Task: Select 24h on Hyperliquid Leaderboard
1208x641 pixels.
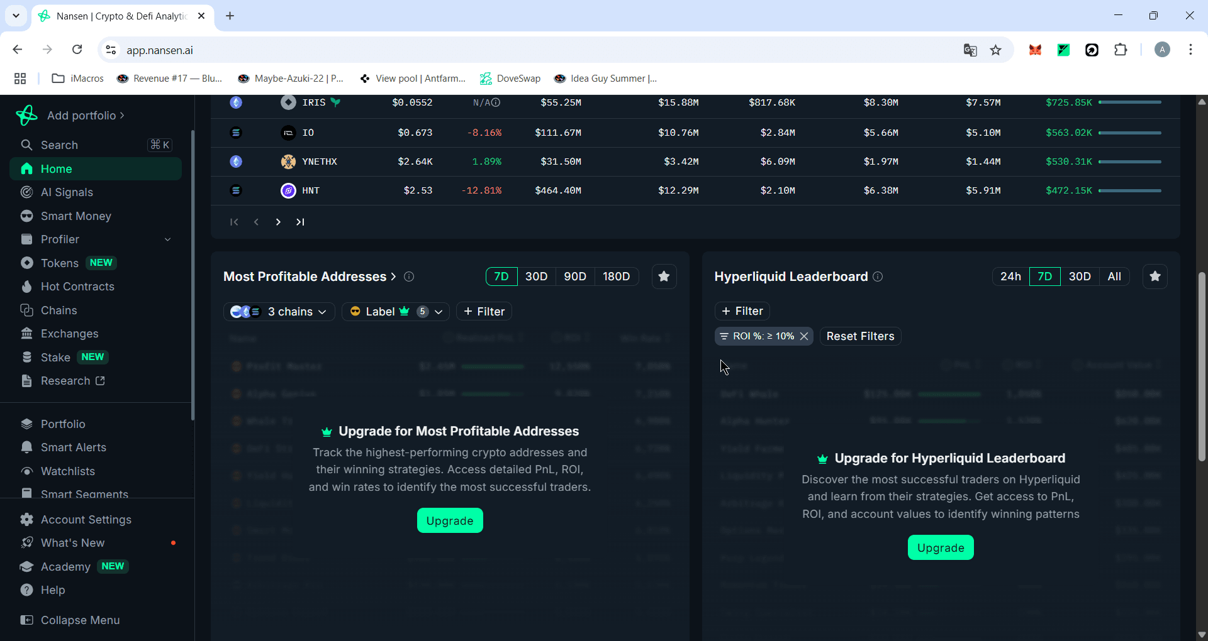Action: [x=1011, y=277]
